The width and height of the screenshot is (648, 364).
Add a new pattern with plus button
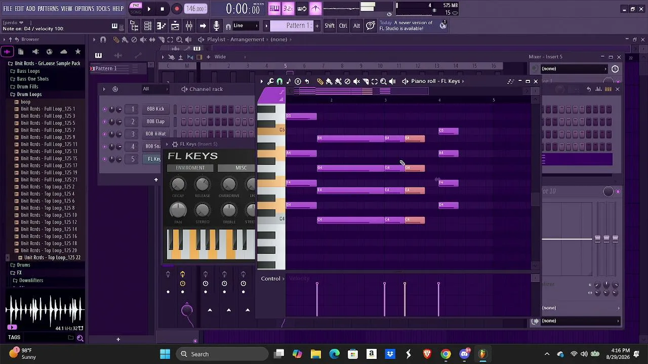click(x=317, y=26)
